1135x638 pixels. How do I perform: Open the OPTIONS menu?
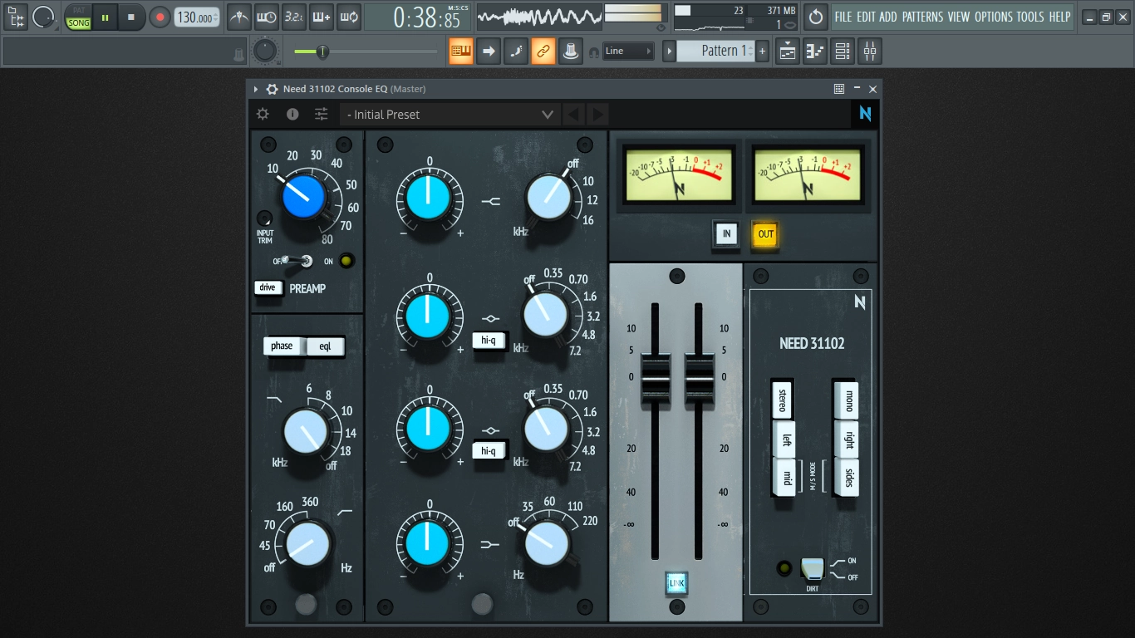pyautogui.click(x=994, y=17)
